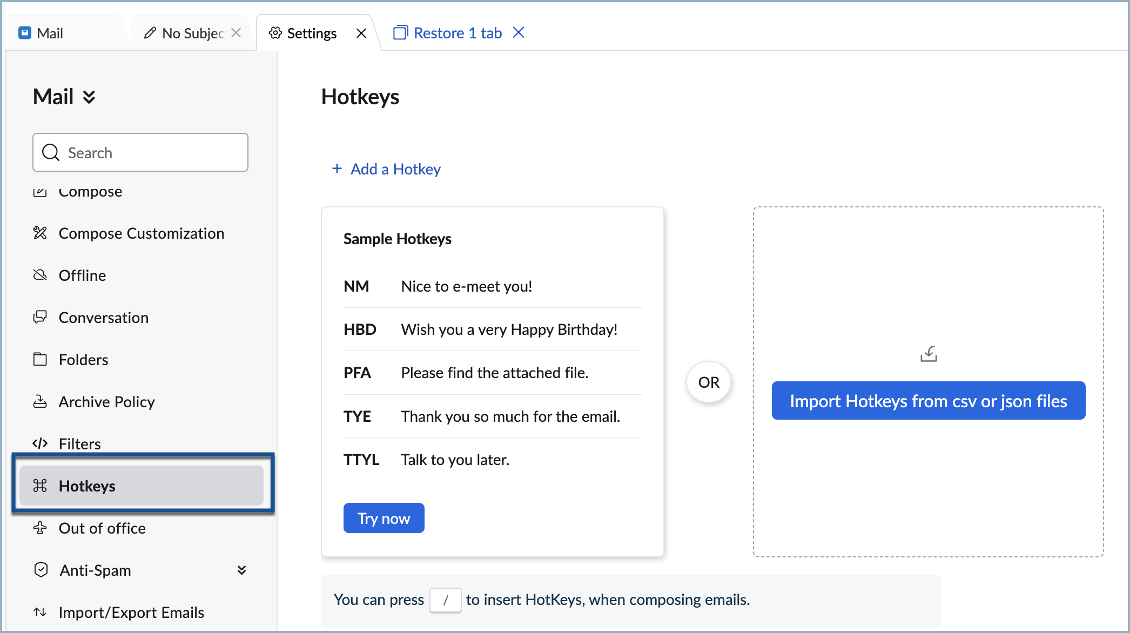
Task: Click the Import/Export Emails arrows icon
Action: tap(40, 612)
